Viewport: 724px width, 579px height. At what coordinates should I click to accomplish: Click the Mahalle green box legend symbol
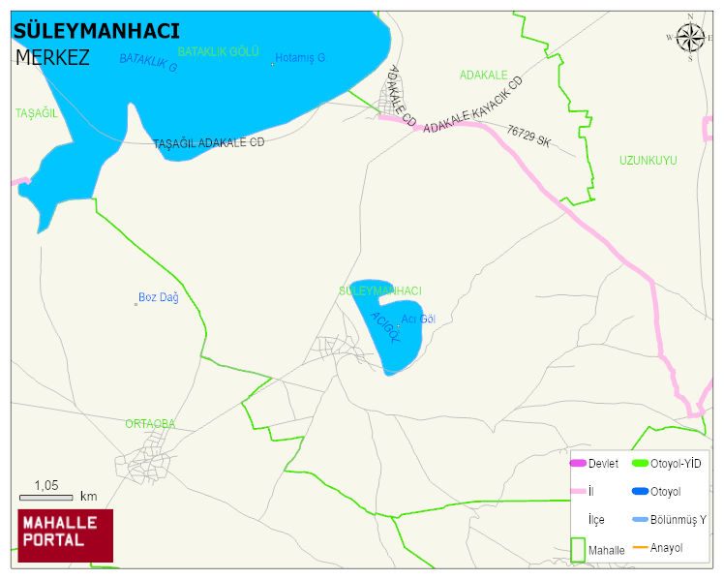point(578,549)
